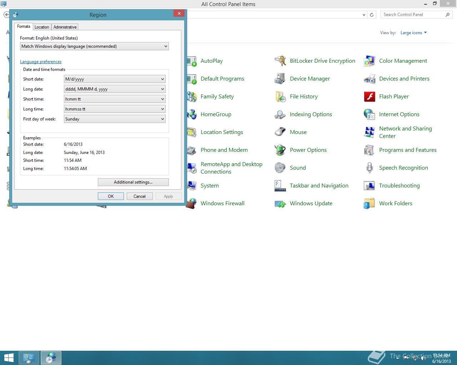Close the Region dialog

pos(179,14)
